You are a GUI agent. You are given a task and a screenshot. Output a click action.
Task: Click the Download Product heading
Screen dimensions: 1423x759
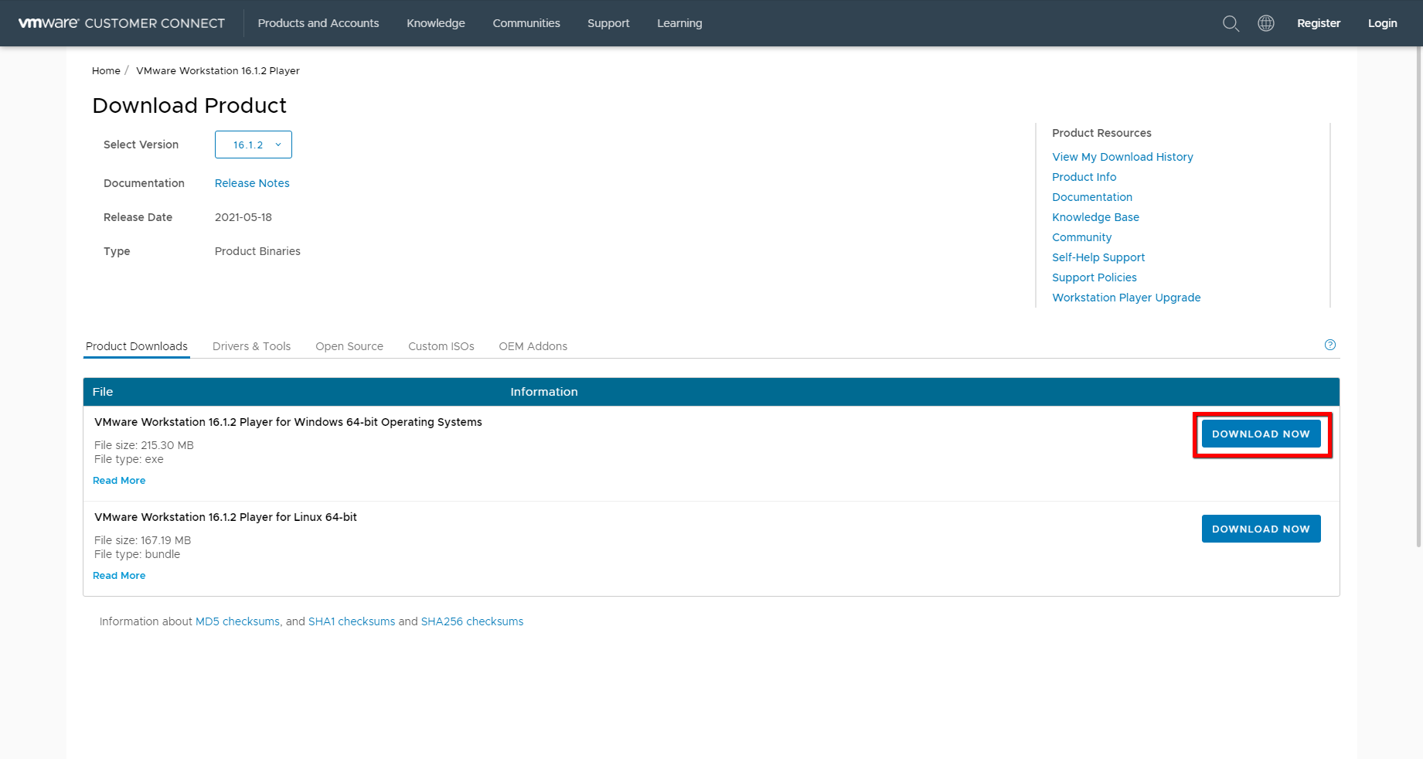click(x=189, y=105)
